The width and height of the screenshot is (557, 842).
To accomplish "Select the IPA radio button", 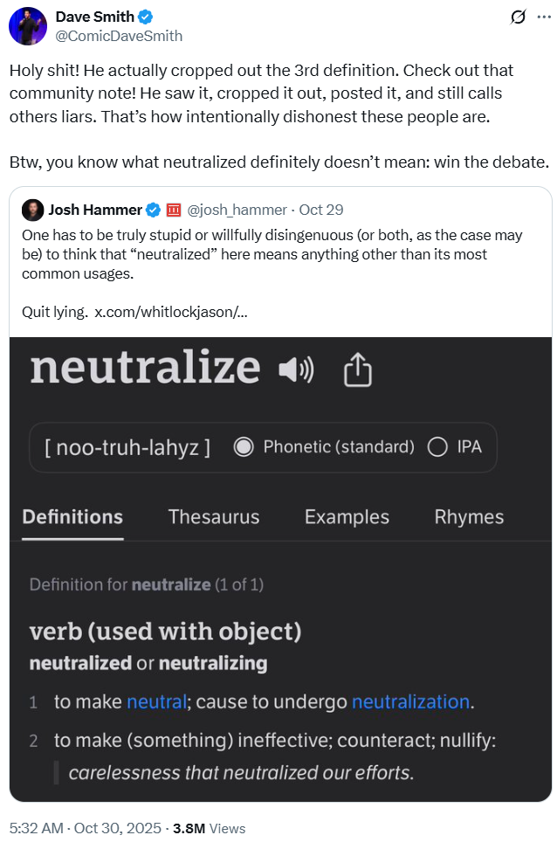I will click(x=437, y=447).
